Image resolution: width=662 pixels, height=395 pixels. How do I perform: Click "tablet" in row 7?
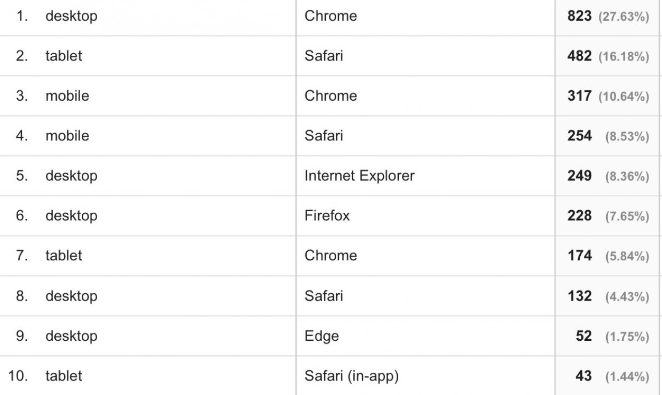point(64,256)
